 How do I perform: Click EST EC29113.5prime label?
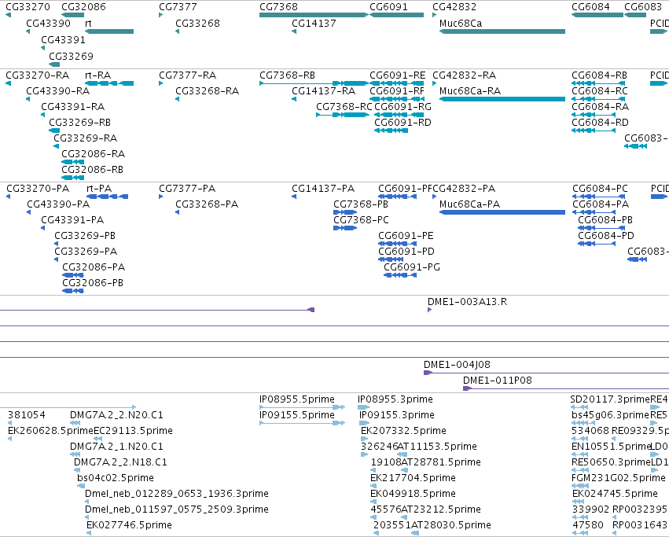pyautogui.click(x=133, y=431)
